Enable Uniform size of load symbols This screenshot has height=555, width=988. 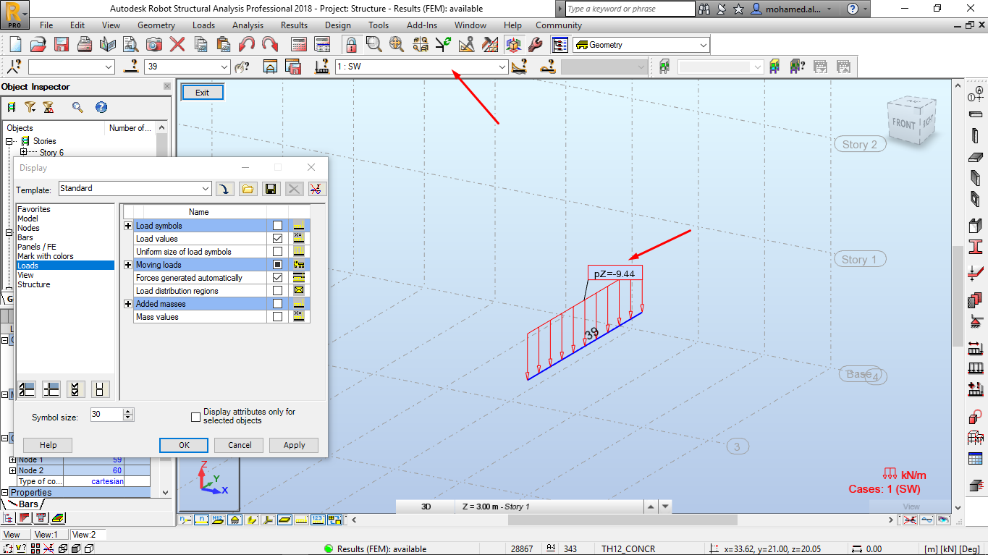(x=277, y=252)
